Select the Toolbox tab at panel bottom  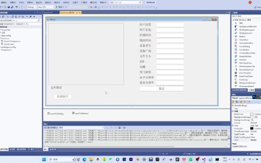251,90
